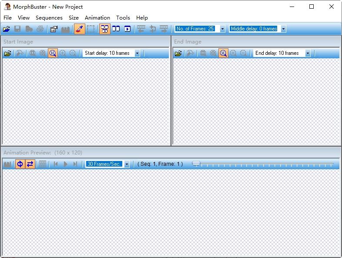The height and width of the screenshot is (258, 342).
Task: Open an image in the End Image panel
Action: 178,53
